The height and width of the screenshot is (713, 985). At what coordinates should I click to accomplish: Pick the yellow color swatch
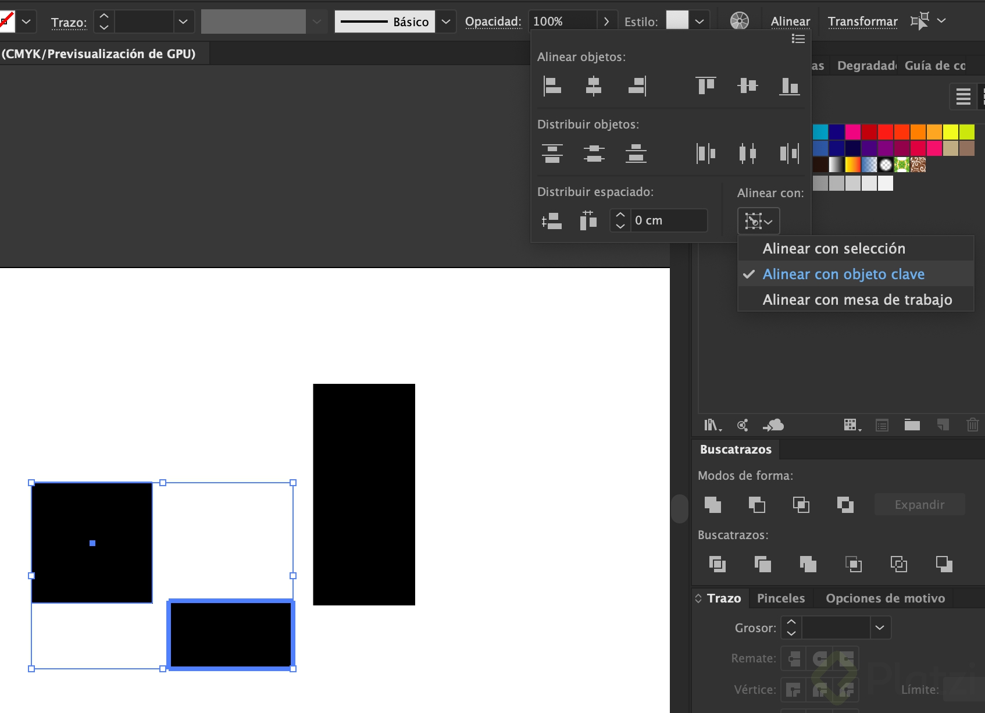950,132
